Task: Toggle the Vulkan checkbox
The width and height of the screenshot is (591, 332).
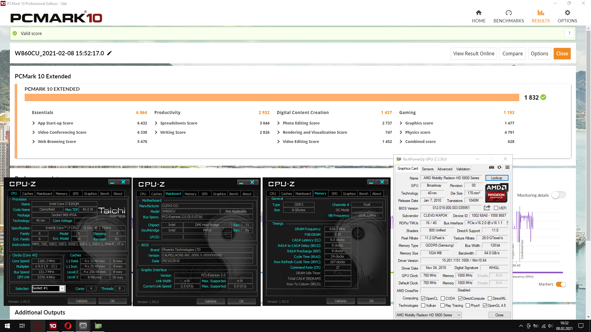Action: [423, 306]
